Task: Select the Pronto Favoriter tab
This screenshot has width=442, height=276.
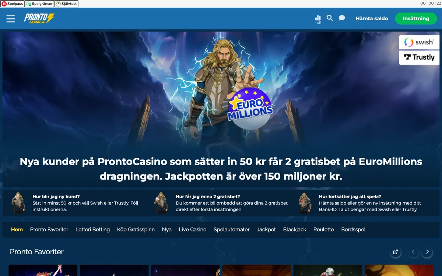Action: 49,229
